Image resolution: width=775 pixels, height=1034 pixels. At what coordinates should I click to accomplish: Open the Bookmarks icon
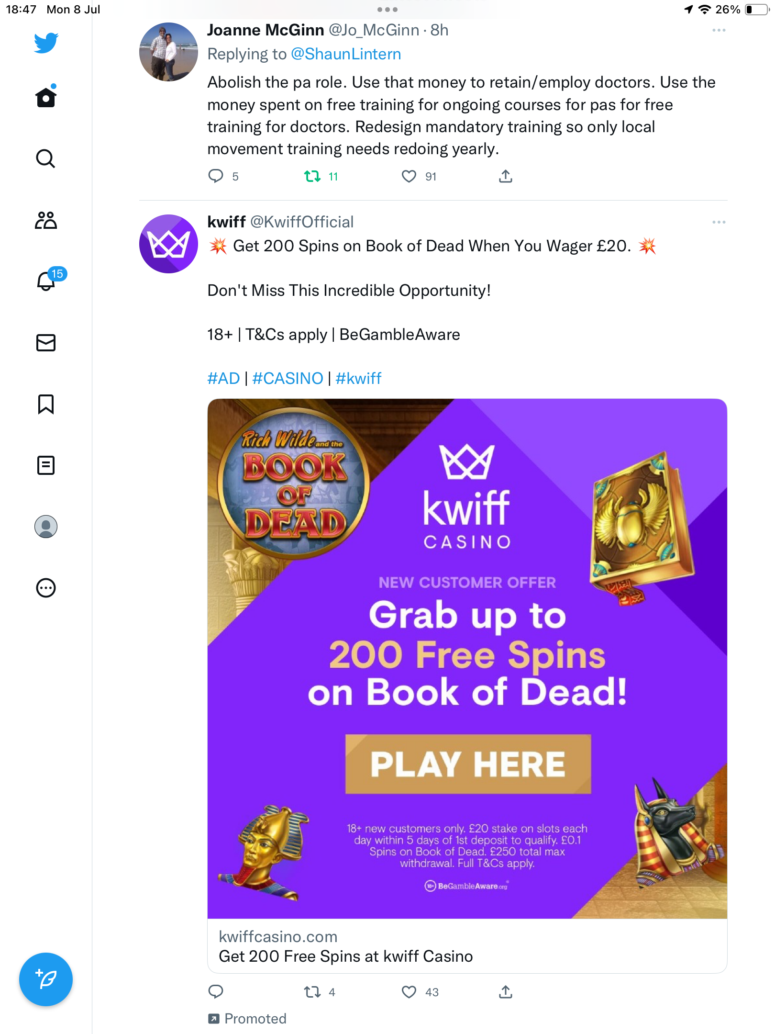pyautogui.click(x=46, y=404)
